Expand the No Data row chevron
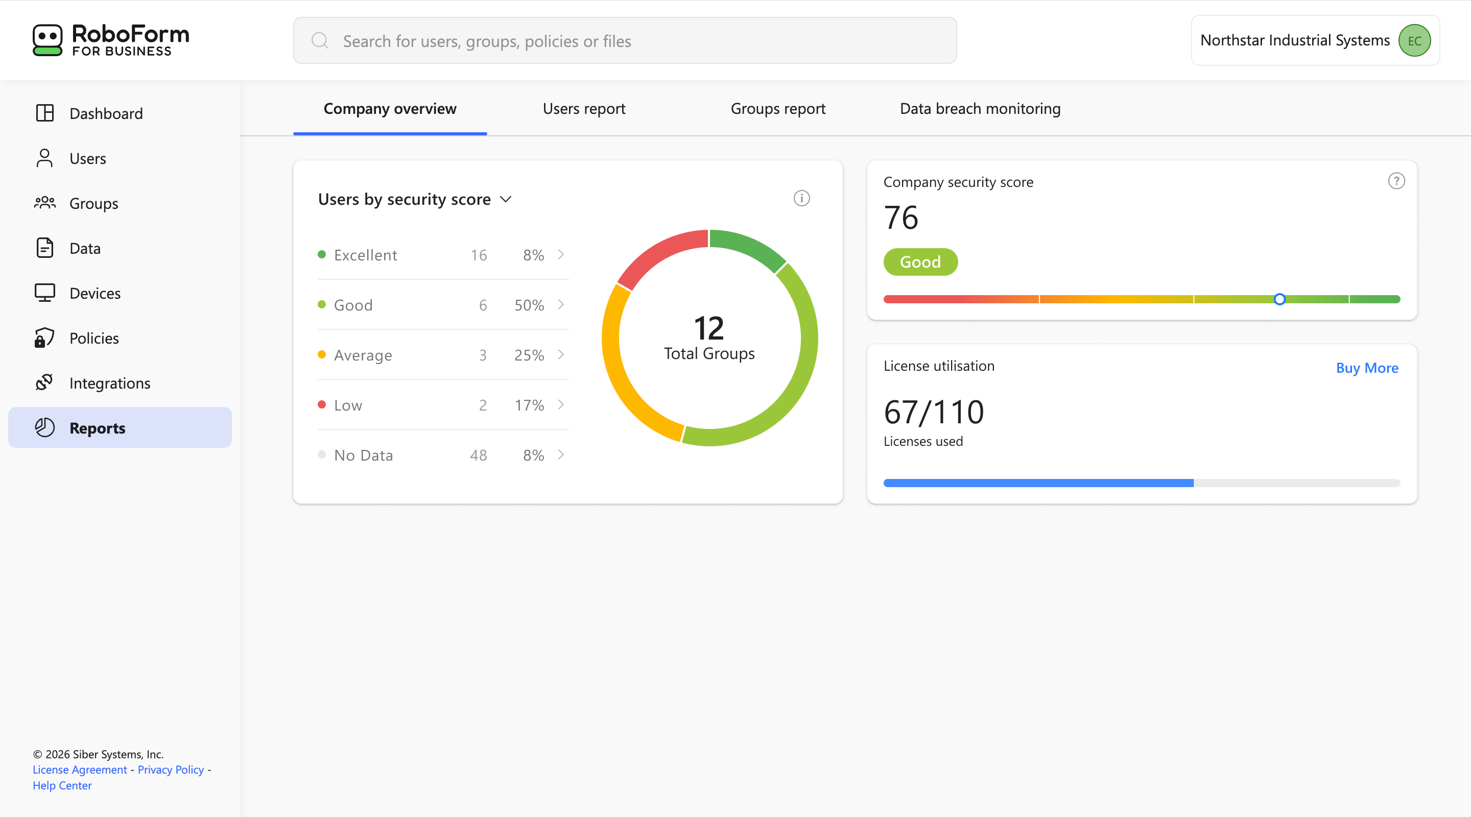This screenshot has width=1471, height=817. point(561,455)
